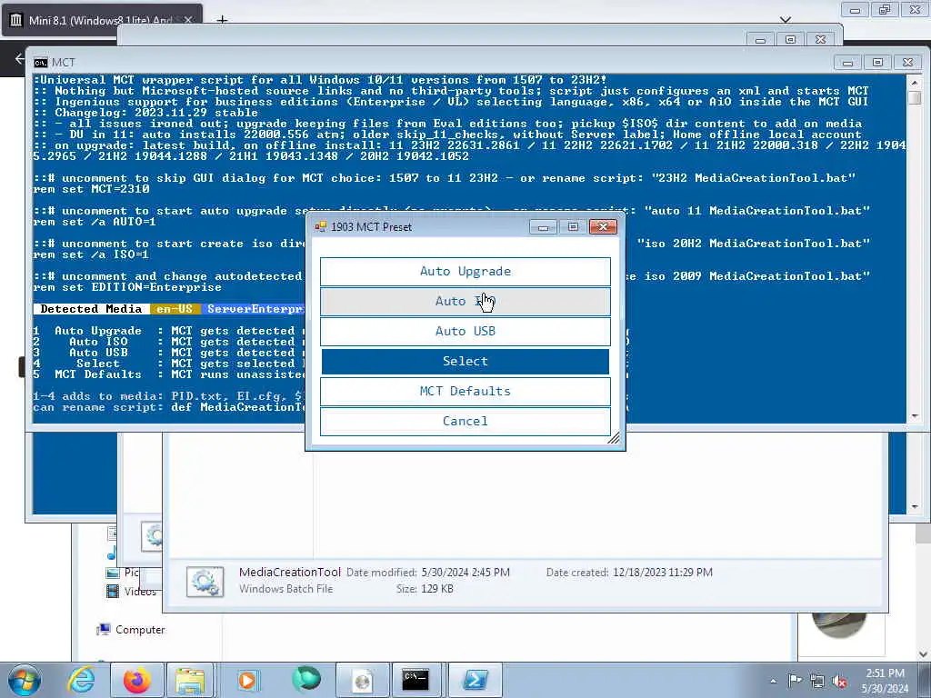
Task: Switch to PowerShell taskbar button
Action: [475, 680]
